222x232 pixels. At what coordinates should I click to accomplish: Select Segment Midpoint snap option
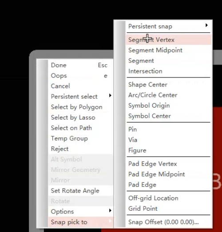click(x=168, y=50)
